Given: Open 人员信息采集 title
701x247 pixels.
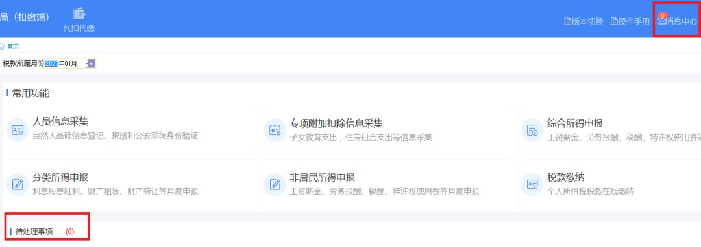Looking at the screenshot, I should tap(60, 122).
